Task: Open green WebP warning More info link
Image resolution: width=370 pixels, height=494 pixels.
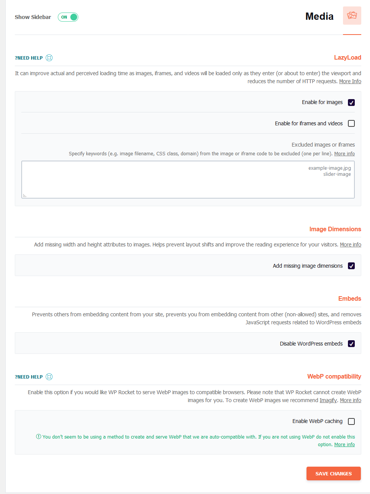Action: click(345, 445)
